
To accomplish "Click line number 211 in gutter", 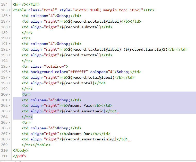I will (x=4, y=156).
